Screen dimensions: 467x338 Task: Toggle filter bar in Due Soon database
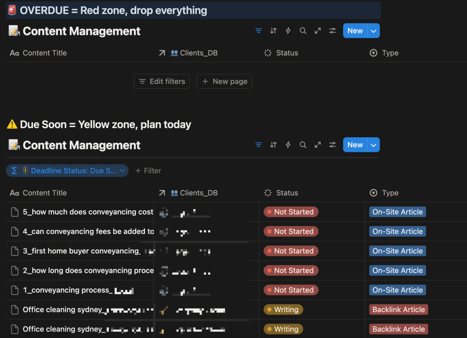[x=258, y=145]
